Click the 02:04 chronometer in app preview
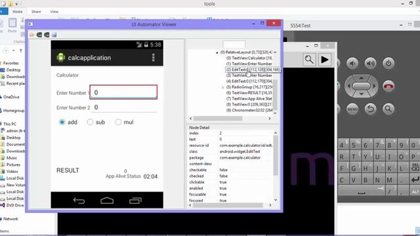Image resolution: width=420 pixels, height=236 pixels. coord(150,176)
